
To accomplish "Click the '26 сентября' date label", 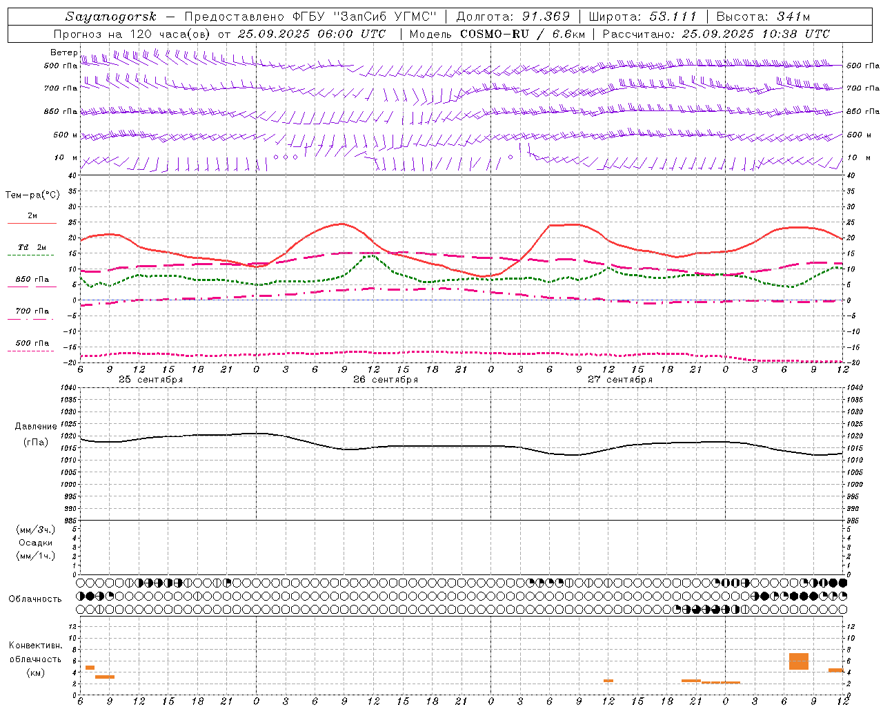I will coord(386,380).
